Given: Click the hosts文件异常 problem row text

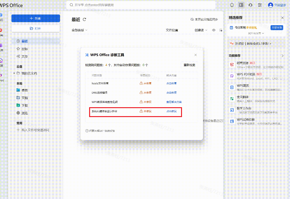Looking at the screenshot, I should coord(100,83).
